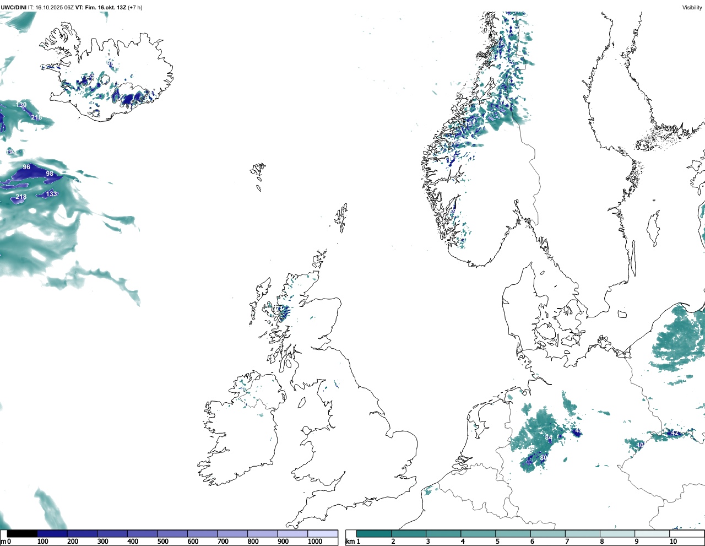Select the 6–7 km pale teal swatch
The width and height of the screenshot is (705, 546).
pyautogui.click(x=548, y=533)
